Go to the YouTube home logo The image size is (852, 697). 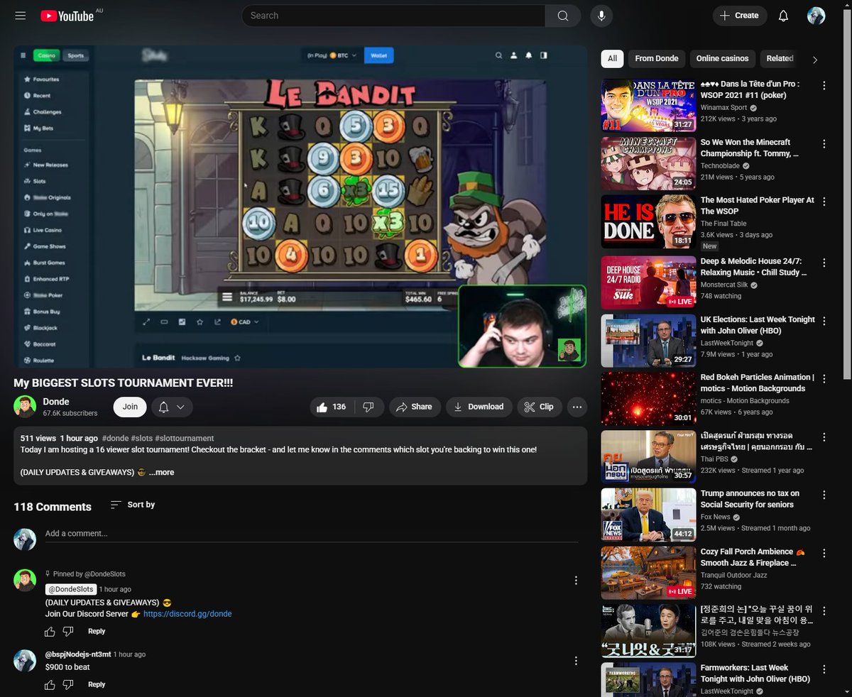(67, 16)
